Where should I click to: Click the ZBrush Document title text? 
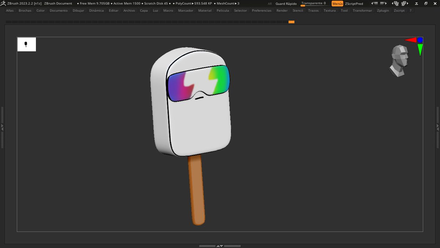point(58,3)
